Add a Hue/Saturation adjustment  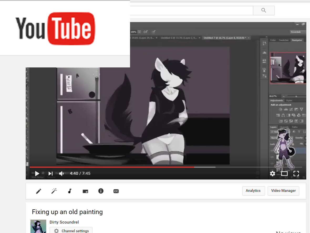click(x=278, y=115)
